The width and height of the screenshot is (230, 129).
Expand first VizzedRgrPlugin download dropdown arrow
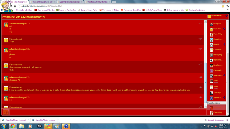pos(29,120)
